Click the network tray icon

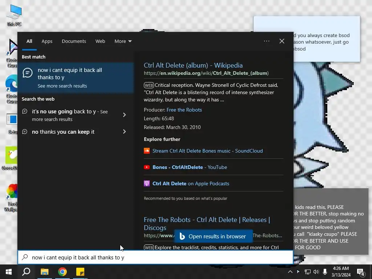pyautogui.click(x=308, y=272)
